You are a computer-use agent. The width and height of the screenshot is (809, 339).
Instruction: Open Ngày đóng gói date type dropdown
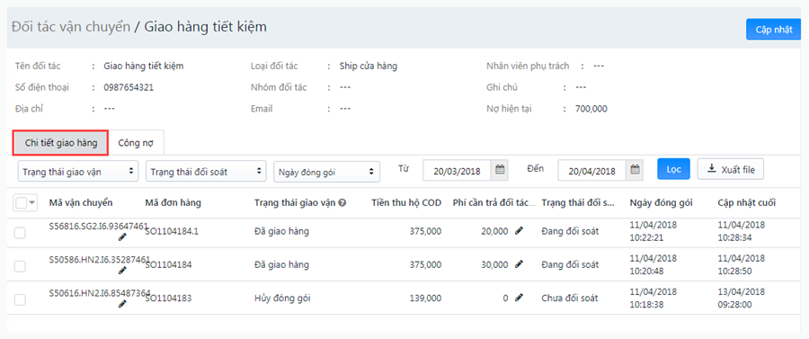326,172
